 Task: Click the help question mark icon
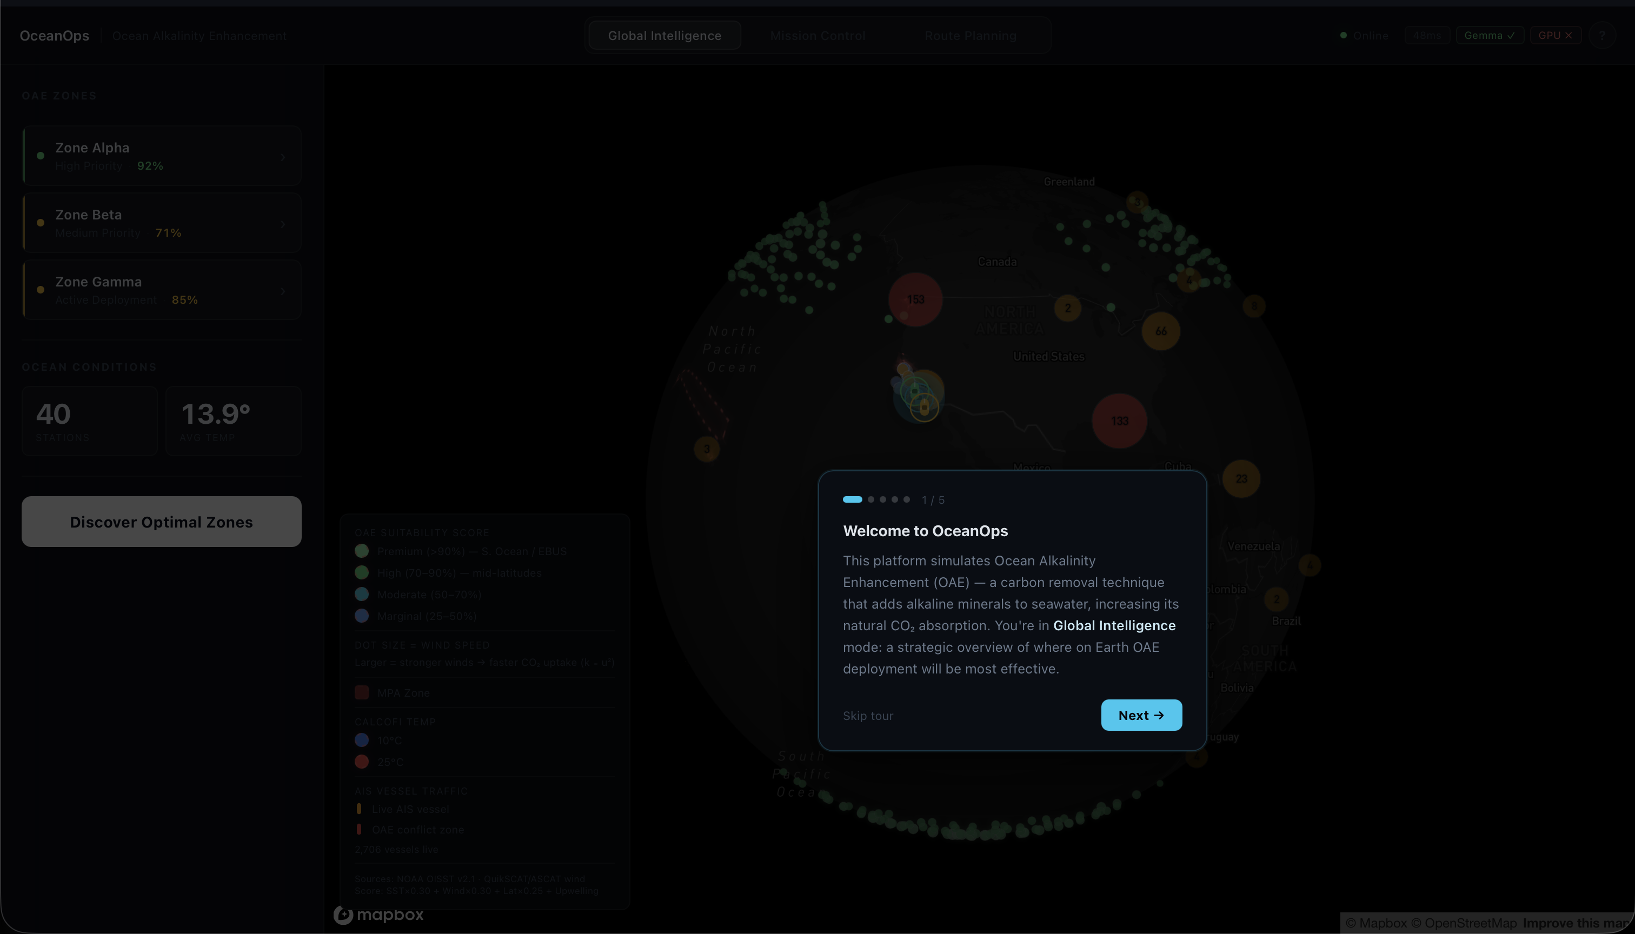[x=1601, y=35]
